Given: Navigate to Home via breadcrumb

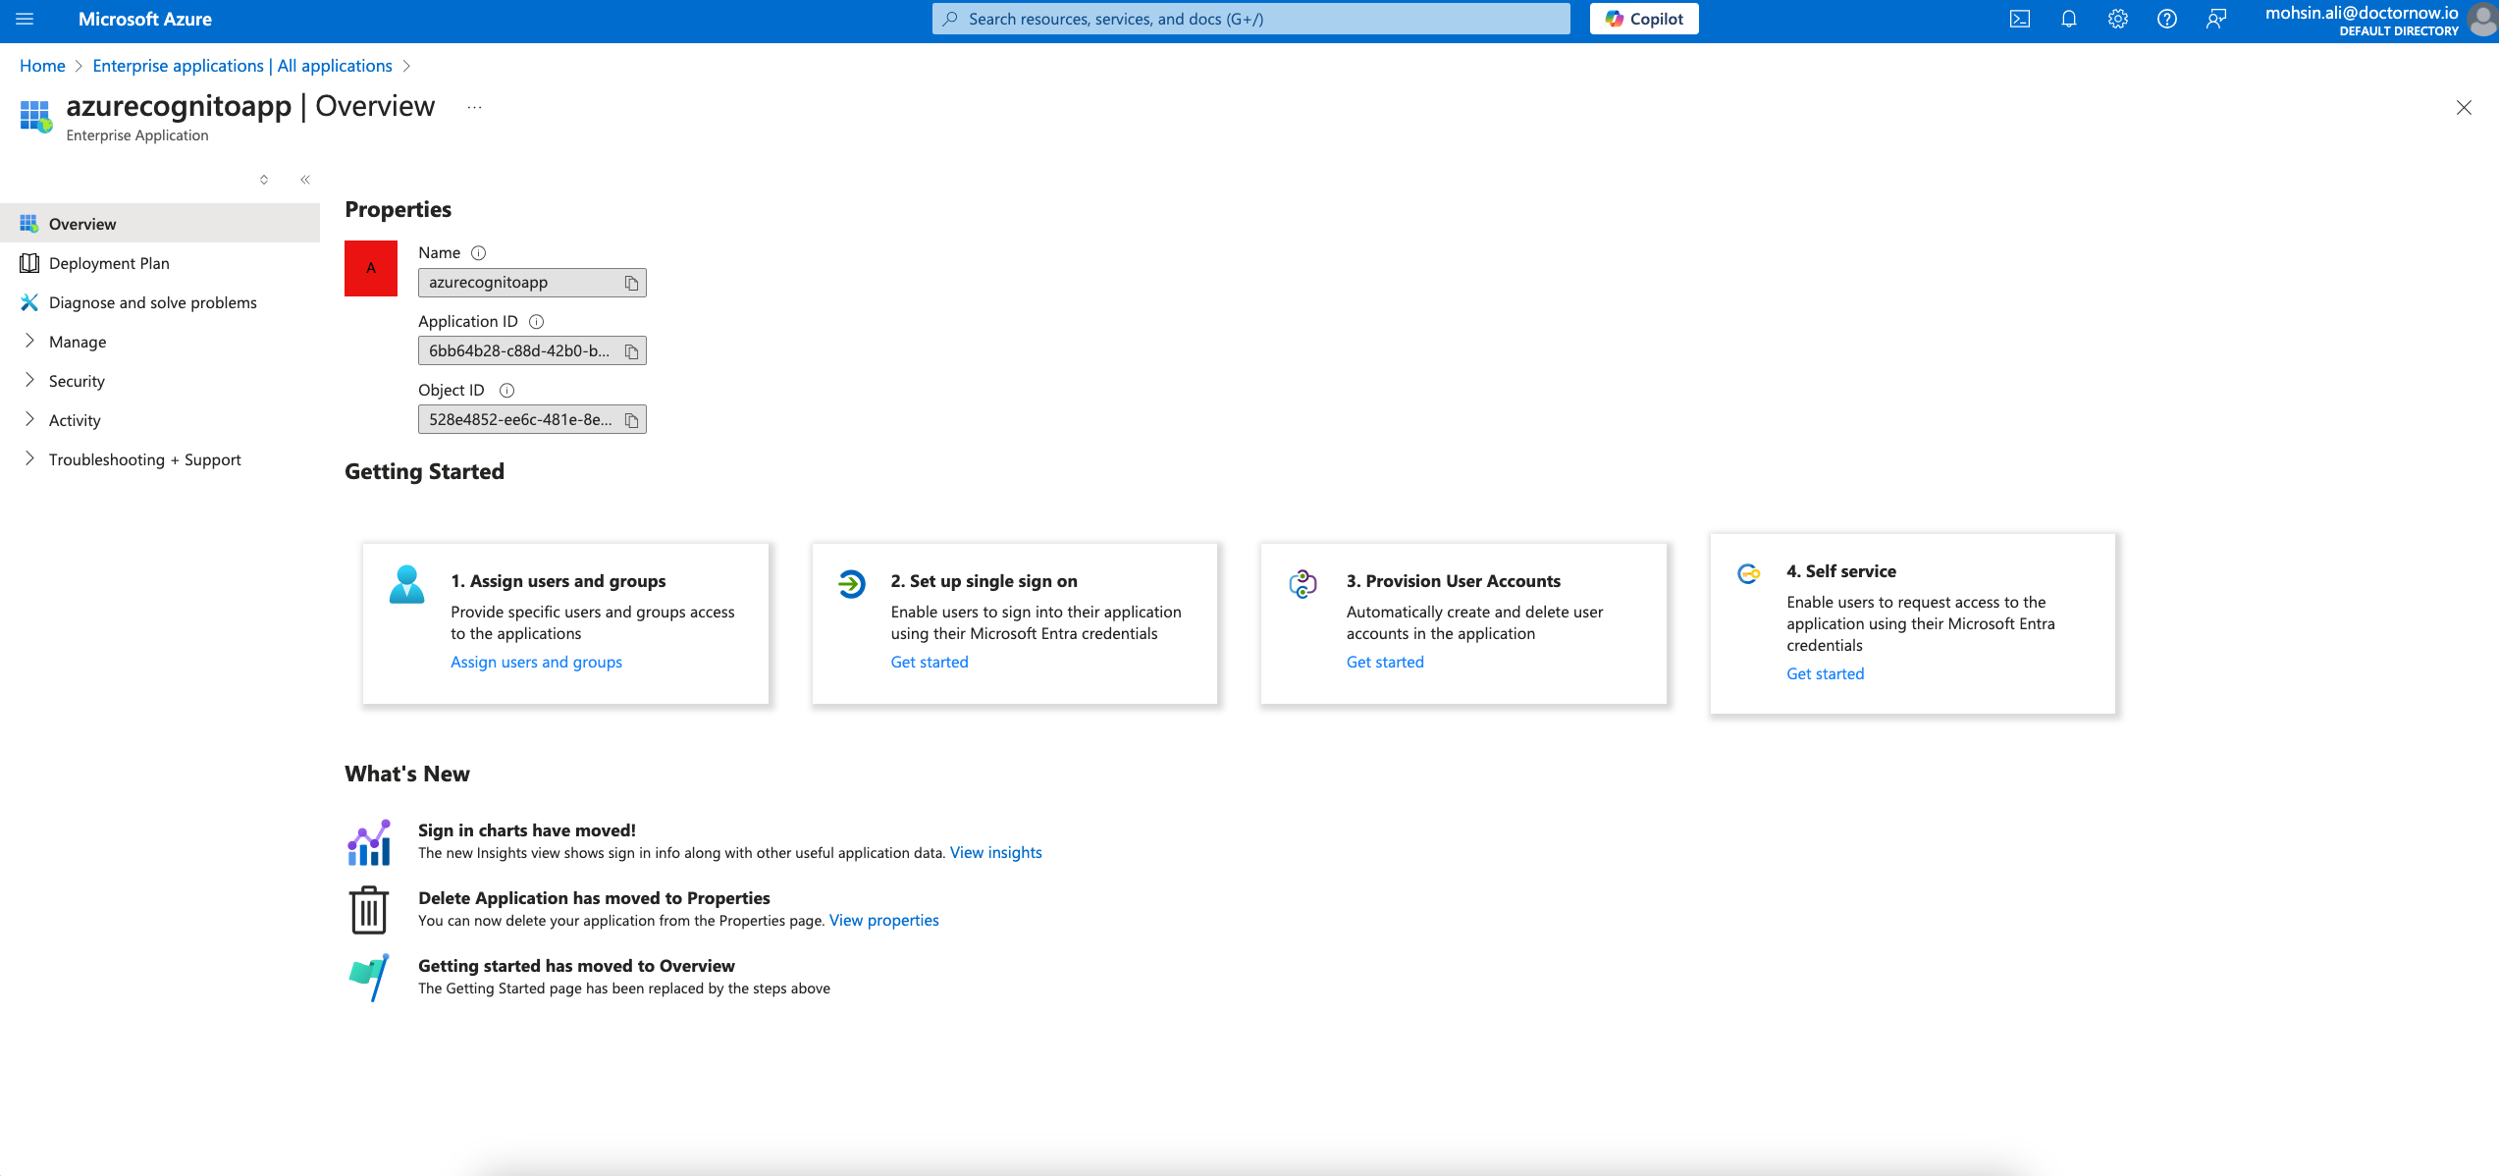Looking at the screenshot, I should (x=42, y=65).
